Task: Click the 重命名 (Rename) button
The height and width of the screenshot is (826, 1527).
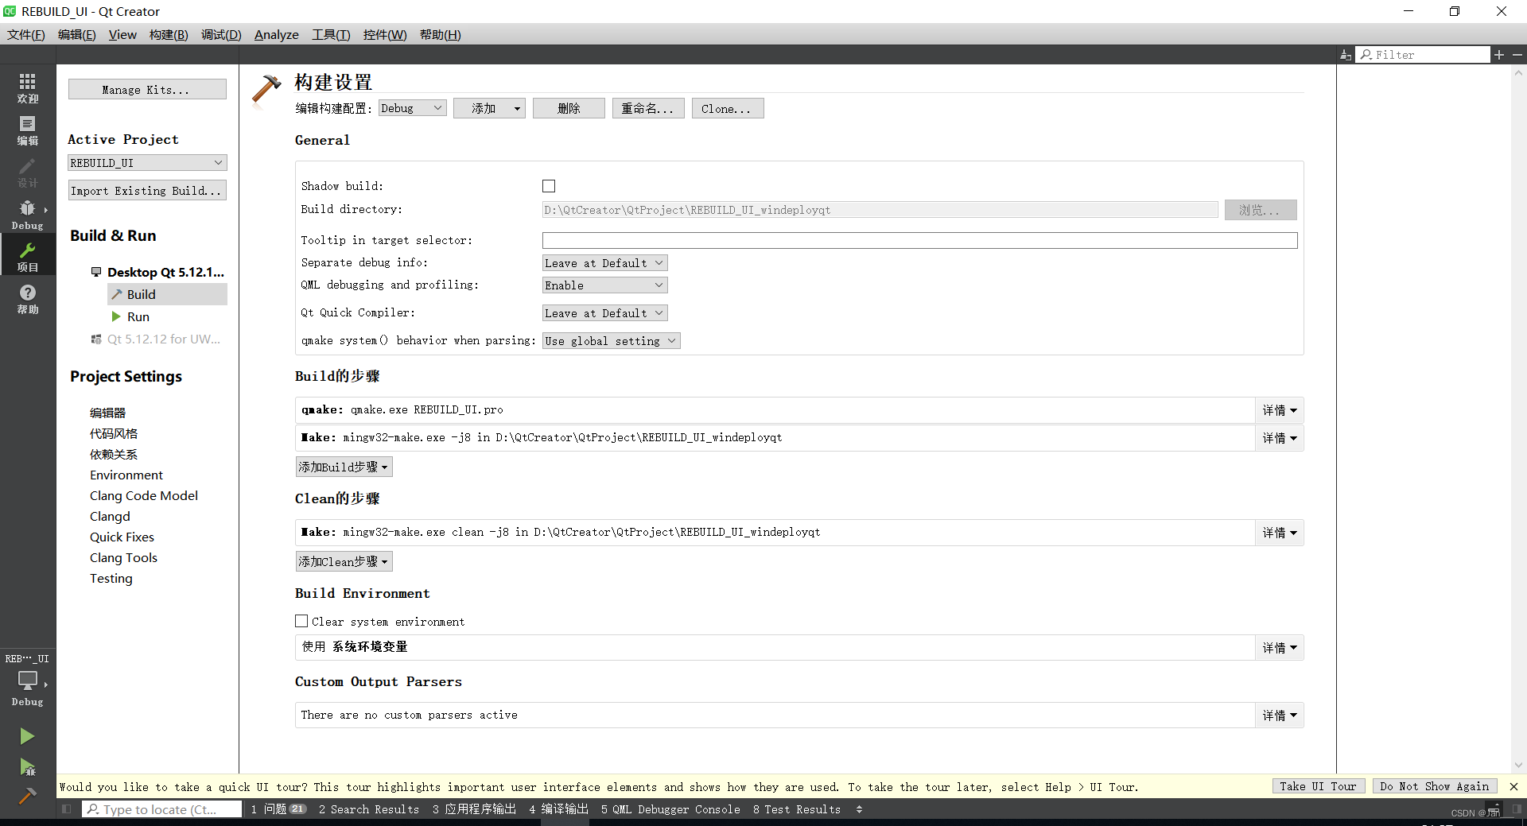Action: pyautogui.click(x=648, y=108)
